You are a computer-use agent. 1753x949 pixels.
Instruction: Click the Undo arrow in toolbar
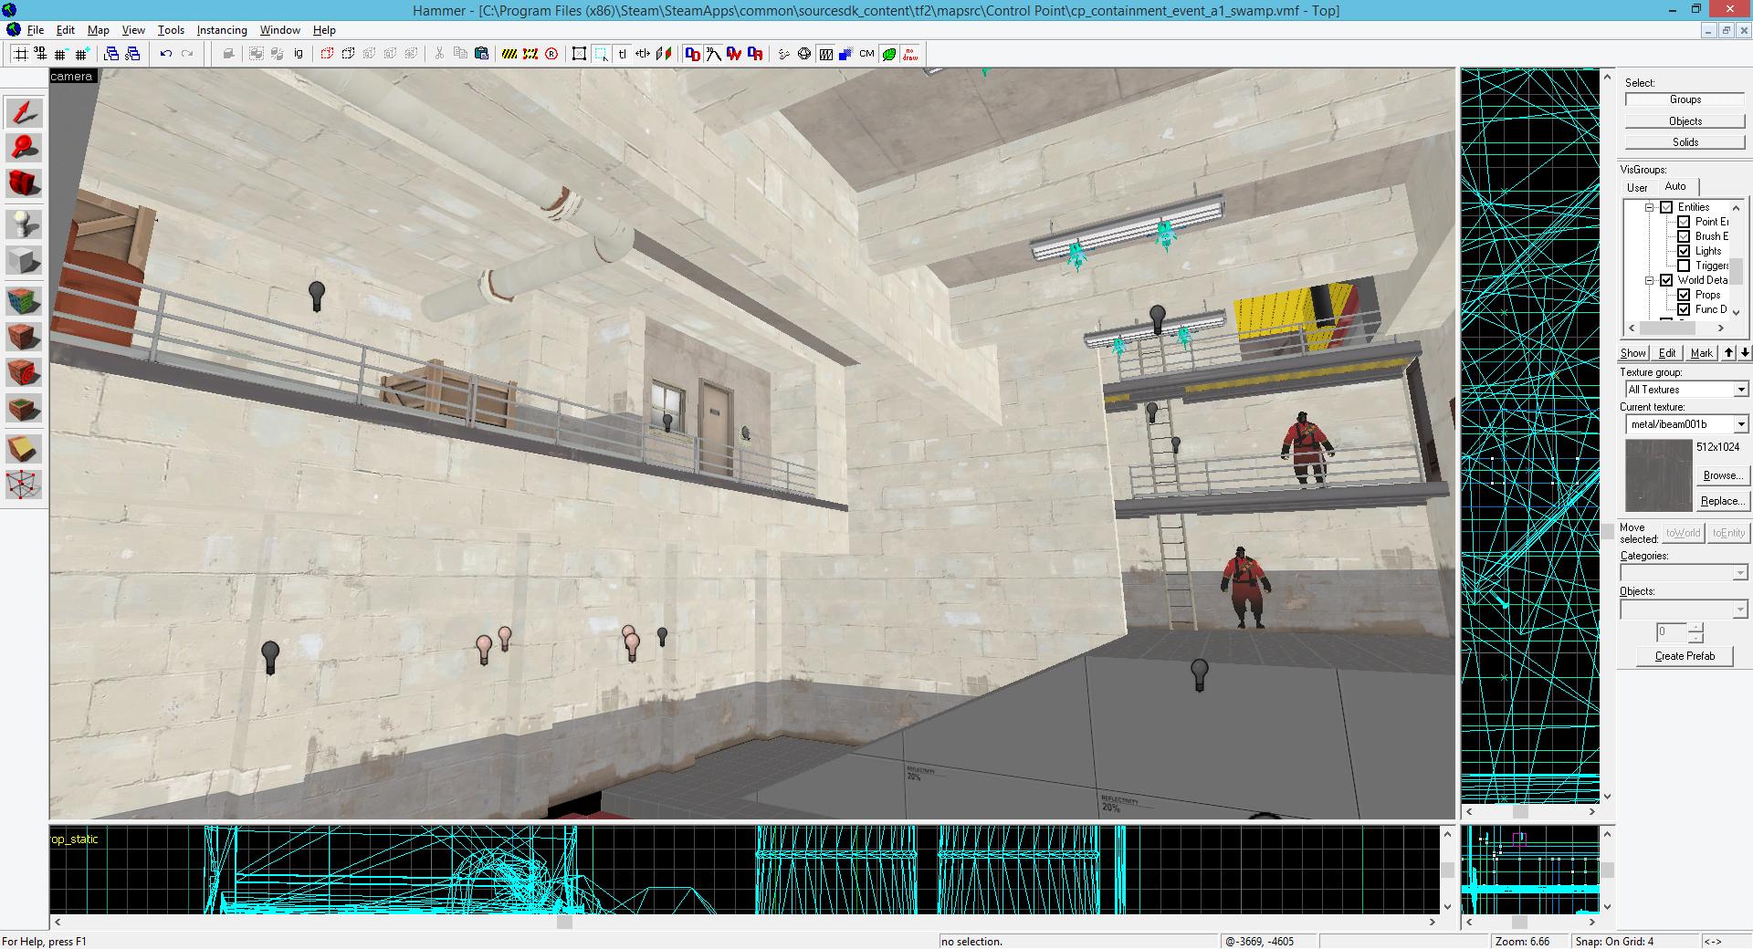tap(165, 54)
